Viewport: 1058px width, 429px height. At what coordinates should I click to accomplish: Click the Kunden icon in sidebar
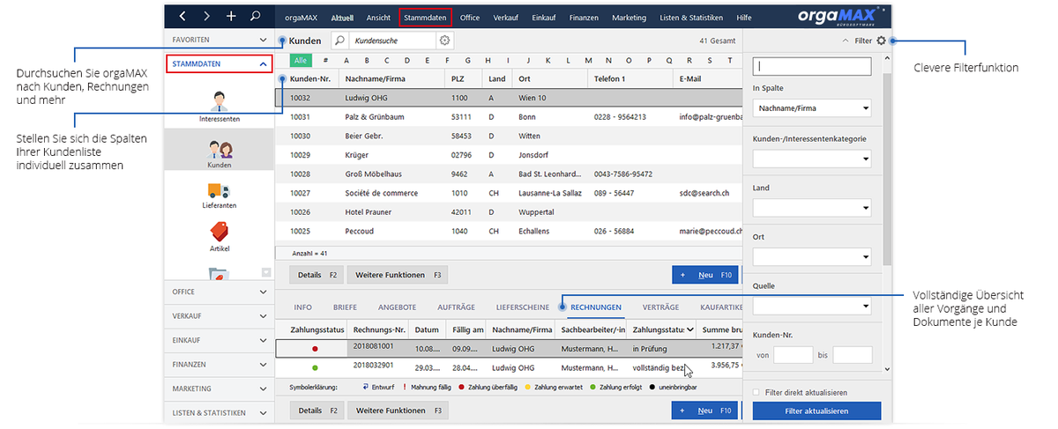pos(220,150)
